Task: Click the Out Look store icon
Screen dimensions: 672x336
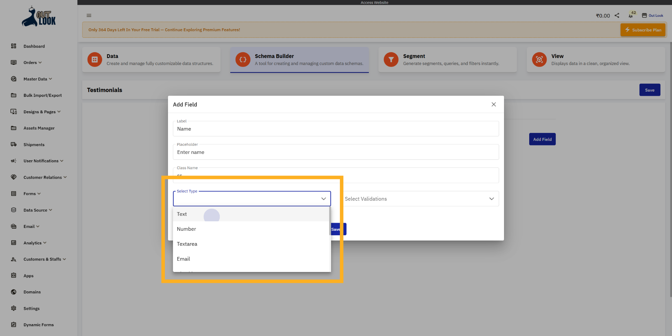Action: [x=644, y=15]
